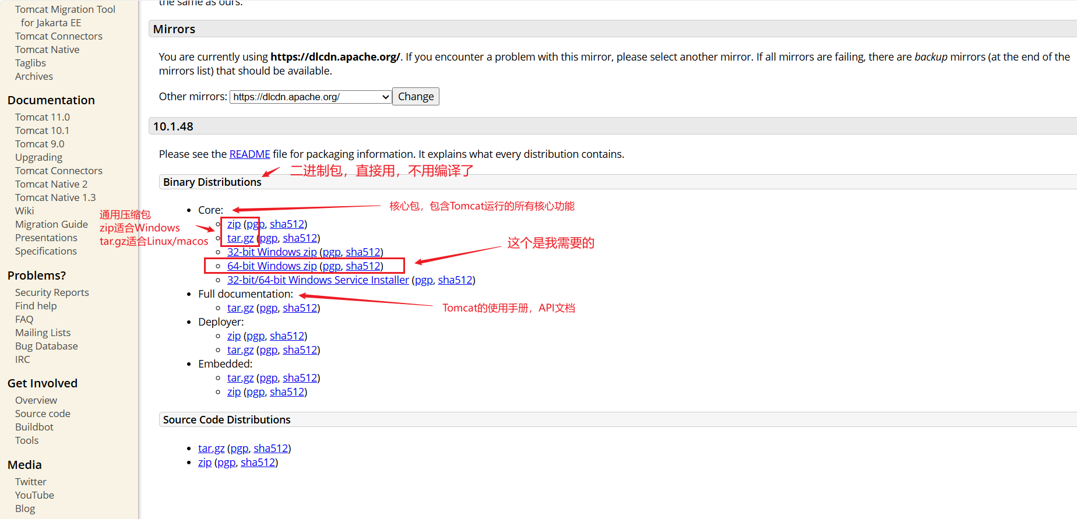1077x519 pixels.
Task: Open Tomcat Native 1.3 documentation
Action: [55, 197]
